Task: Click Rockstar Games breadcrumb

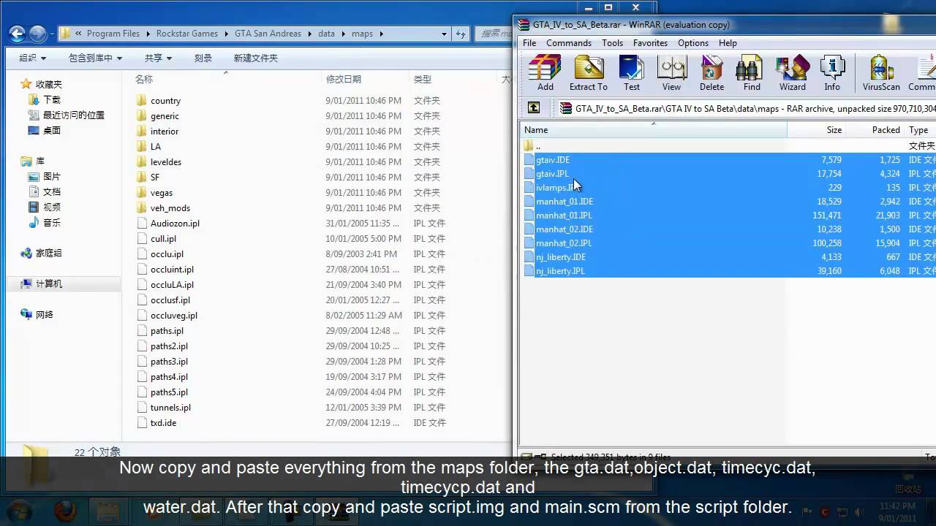Action: click(187, 34)
